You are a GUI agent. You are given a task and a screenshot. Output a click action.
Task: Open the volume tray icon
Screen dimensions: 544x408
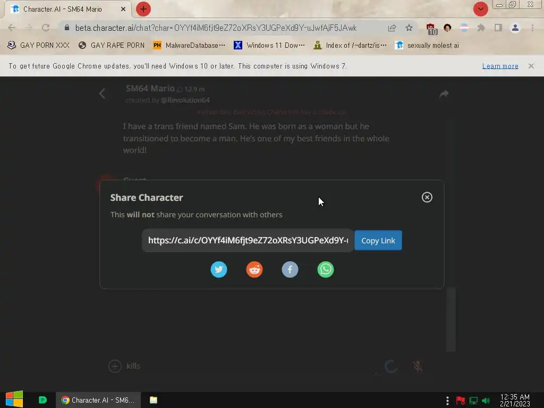486,401
